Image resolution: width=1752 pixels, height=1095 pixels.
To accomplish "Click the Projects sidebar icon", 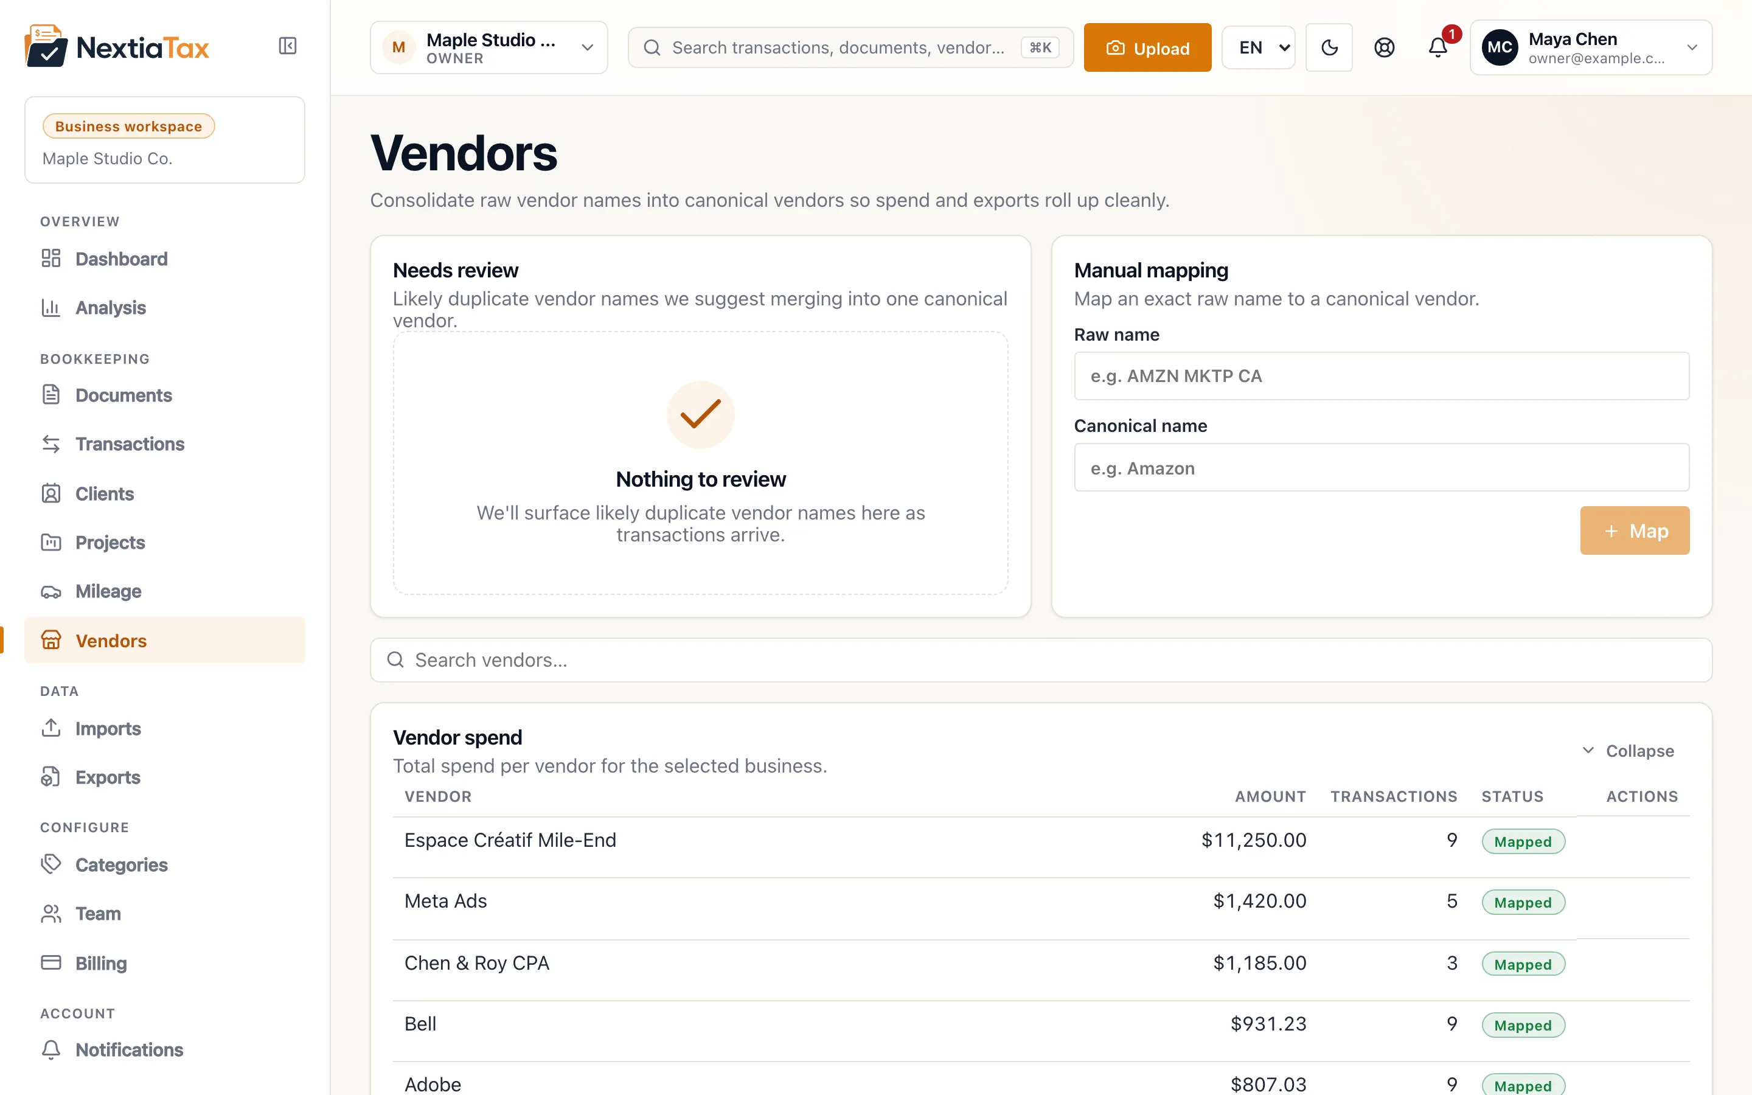I will 50,543.
